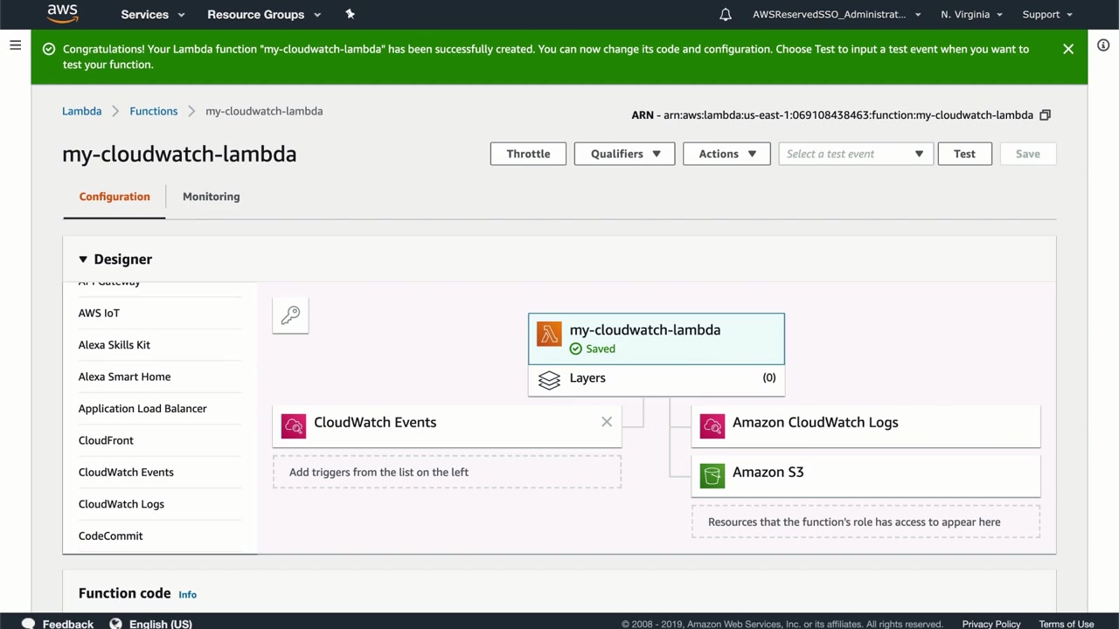Click the CloudWatch Events trigger icon

[294, 425]
